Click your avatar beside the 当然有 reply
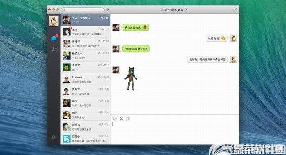 [234, 60]
